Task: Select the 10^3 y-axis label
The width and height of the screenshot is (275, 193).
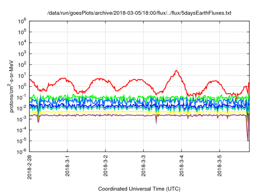Action: click(22, 54)
